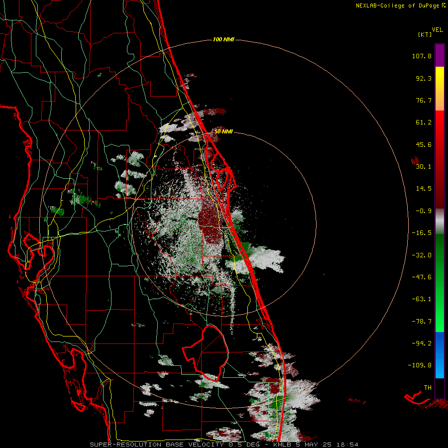
Task: Select the -16.5 scale value
Action: [x=422, y=233]
